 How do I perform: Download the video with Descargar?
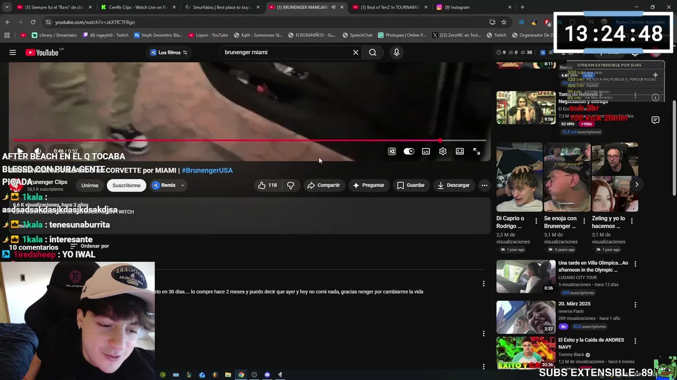[x=454, y=185]
